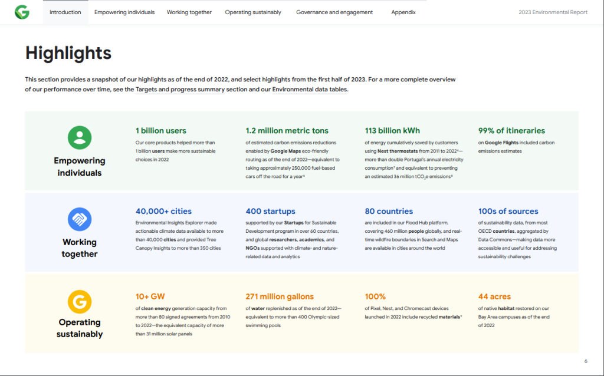Select the Operating sustainably tab
The width and height of the screenshot is (604, 376).
pyautogui.click(x=253, y=12)
